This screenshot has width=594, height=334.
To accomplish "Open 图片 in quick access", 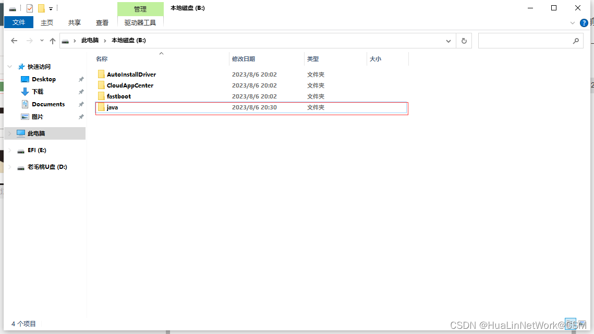I will click(37, 117).
